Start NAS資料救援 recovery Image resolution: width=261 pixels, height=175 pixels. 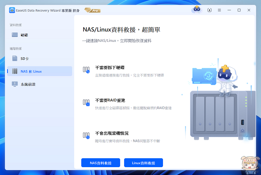[x=101, y=163]
